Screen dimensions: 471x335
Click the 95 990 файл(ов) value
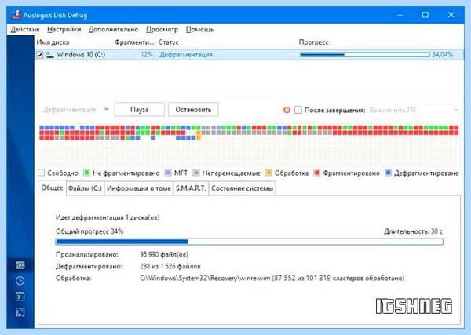pos(164,254)
